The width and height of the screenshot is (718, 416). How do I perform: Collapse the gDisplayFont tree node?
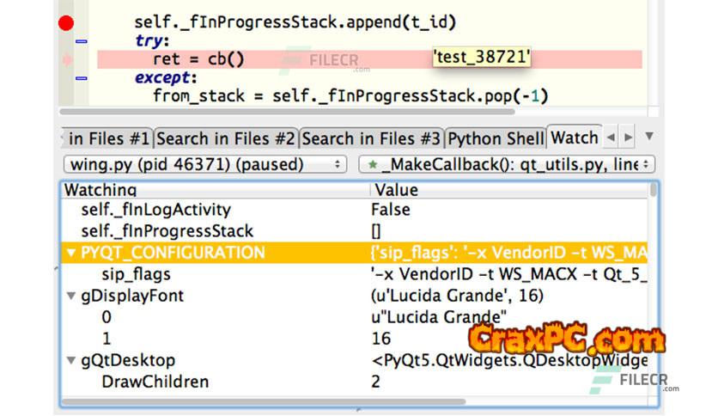click(x=70, y=296)
